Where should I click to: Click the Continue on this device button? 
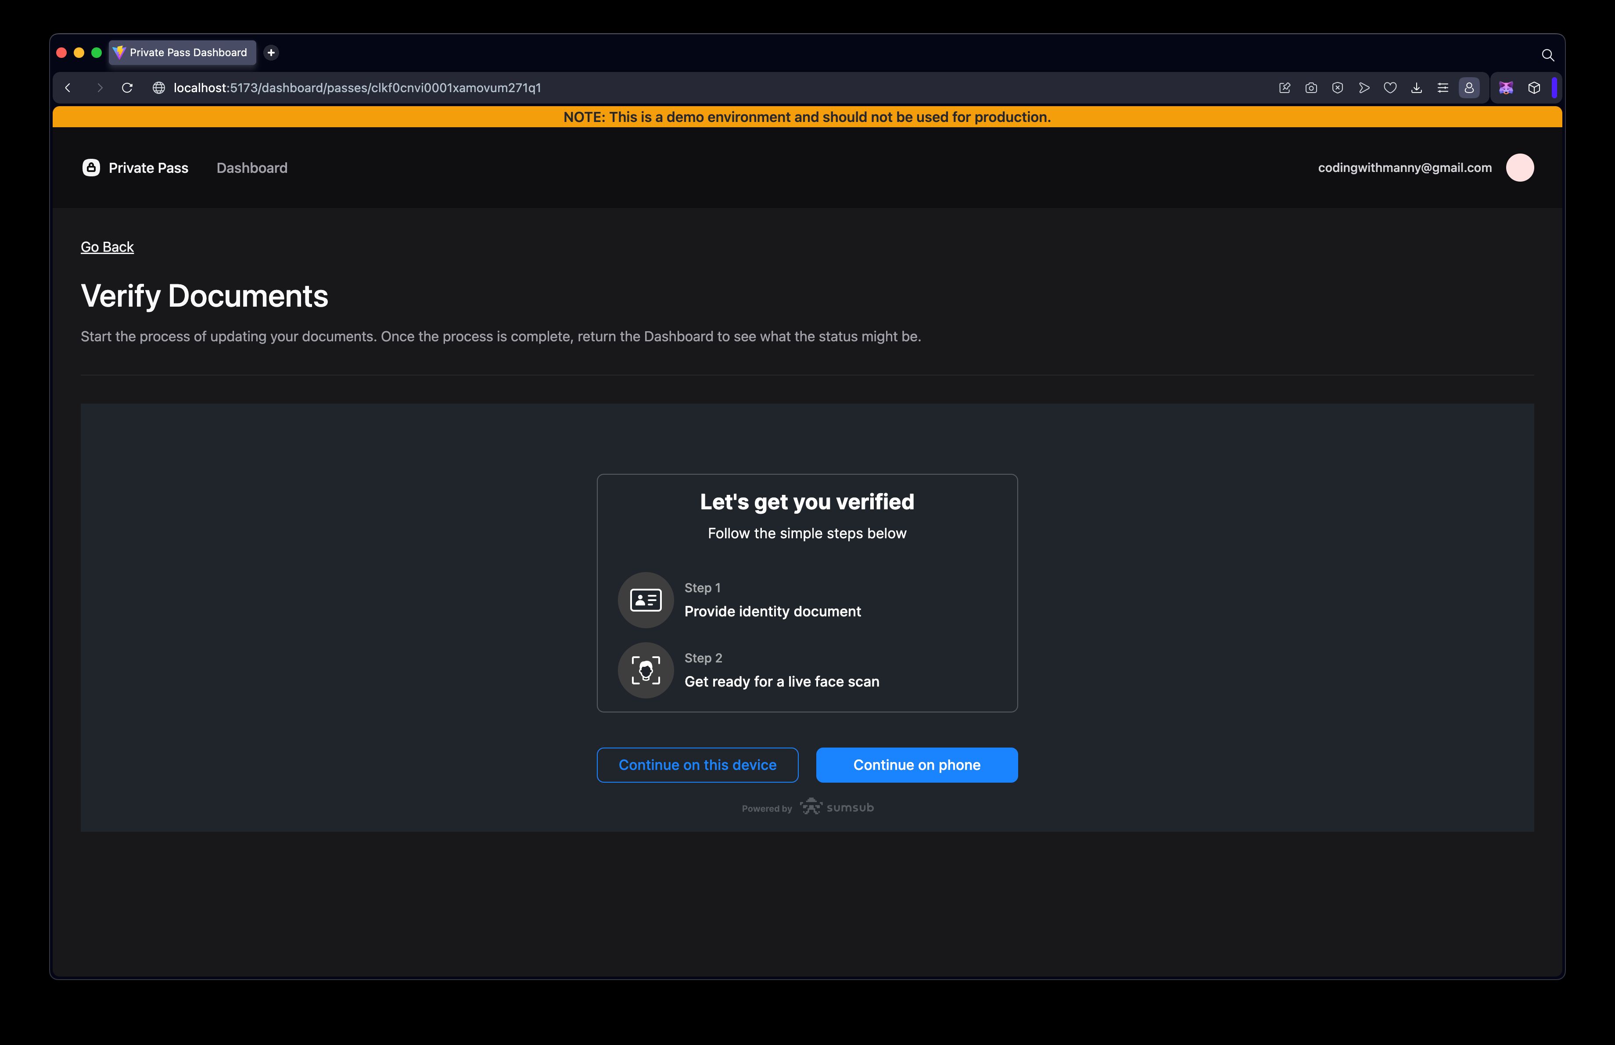pyautogui.click(x=697, y=764)
